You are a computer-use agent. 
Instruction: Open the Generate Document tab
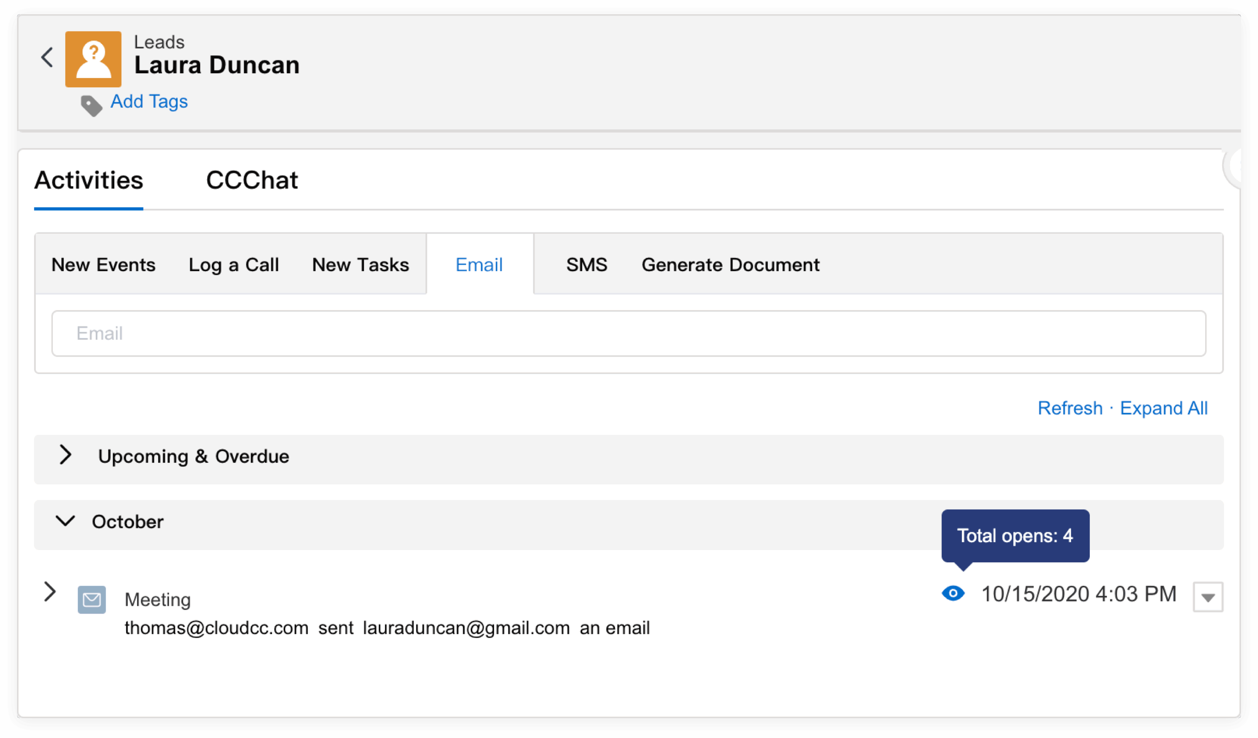tap(730, 264)
